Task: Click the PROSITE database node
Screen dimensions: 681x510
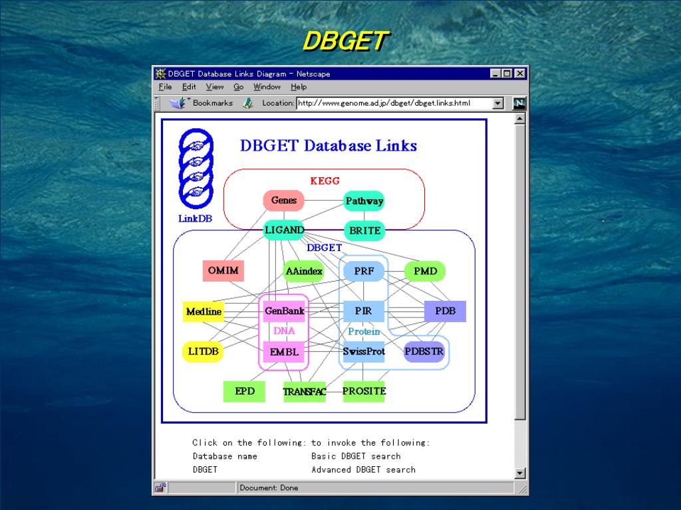Action: [364, 391]
